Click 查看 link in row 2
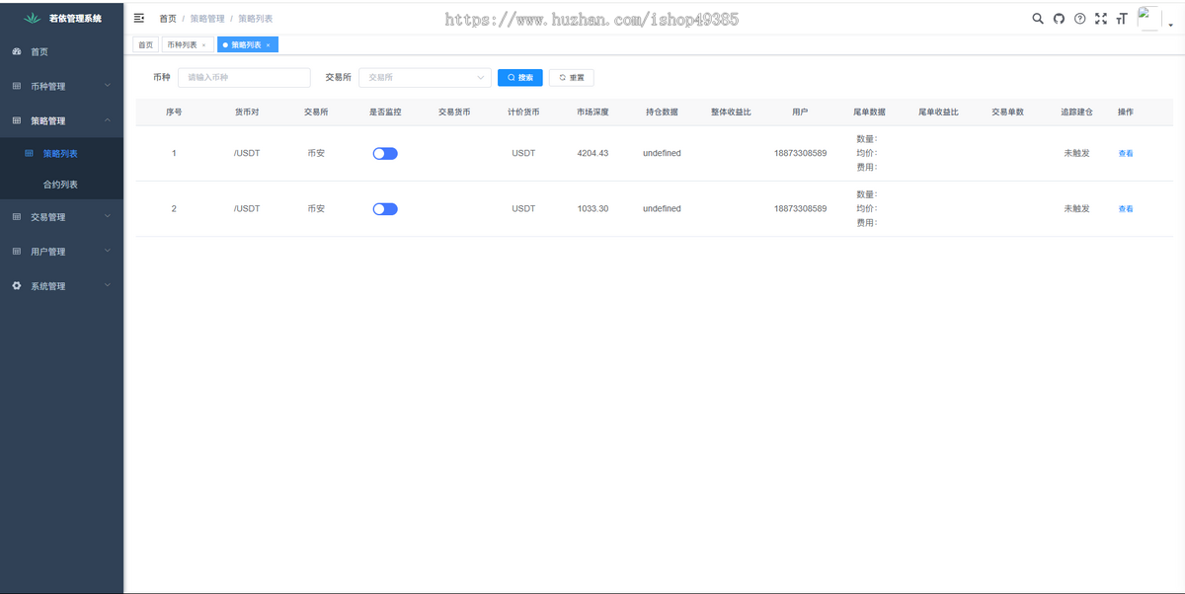Image resolution: width=1185 pixels, height=594 pixels. [x=1126, y=209]
